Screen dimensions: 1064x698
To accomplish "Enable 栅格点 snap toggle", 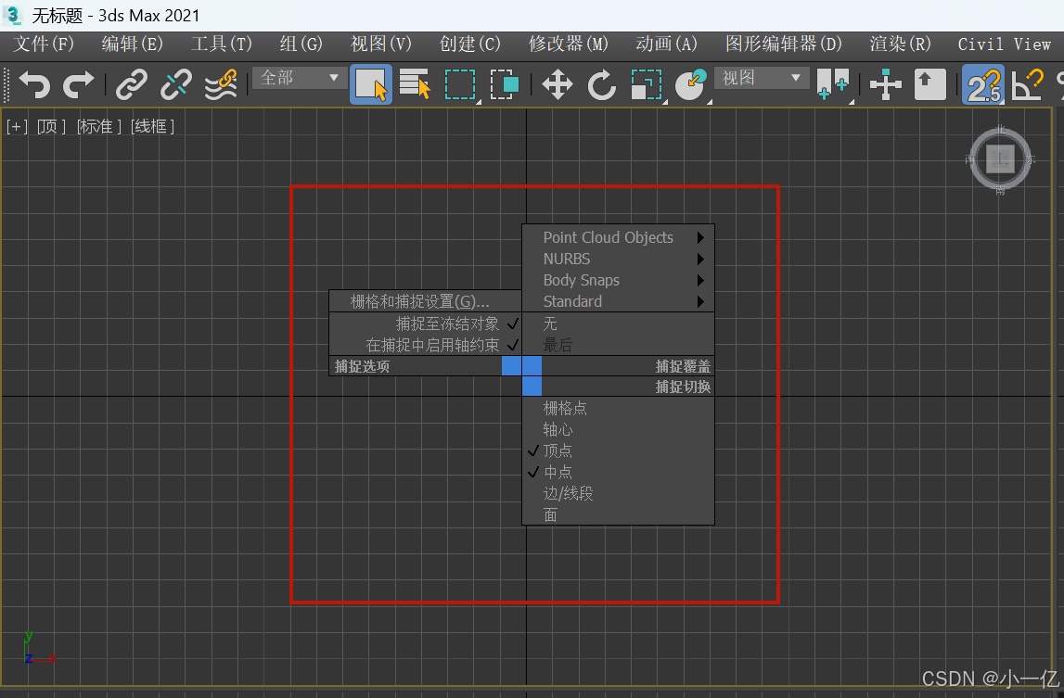I will pyautogui.click(x=618, y=409).
